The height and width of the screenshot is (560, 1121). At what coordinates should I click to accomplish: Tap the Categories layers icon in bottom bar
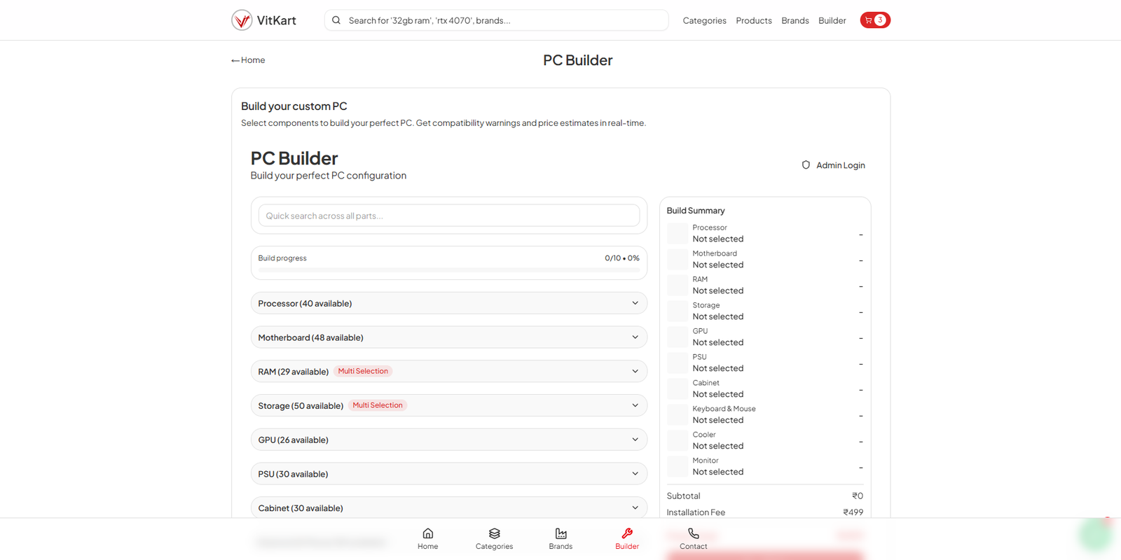tap(494, 533)
